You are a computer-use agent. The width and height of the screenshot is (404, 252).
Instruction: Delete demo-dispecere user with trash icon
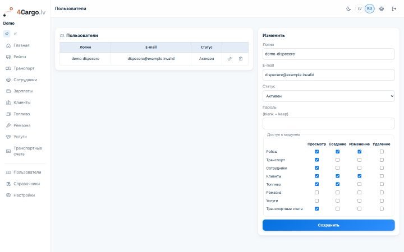click(241, 59)
